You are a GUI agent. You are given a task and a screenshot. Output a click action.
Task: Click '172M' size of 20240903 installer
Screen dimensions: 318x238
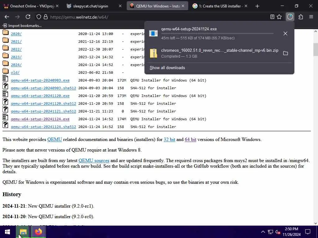[x=122, y=80]
